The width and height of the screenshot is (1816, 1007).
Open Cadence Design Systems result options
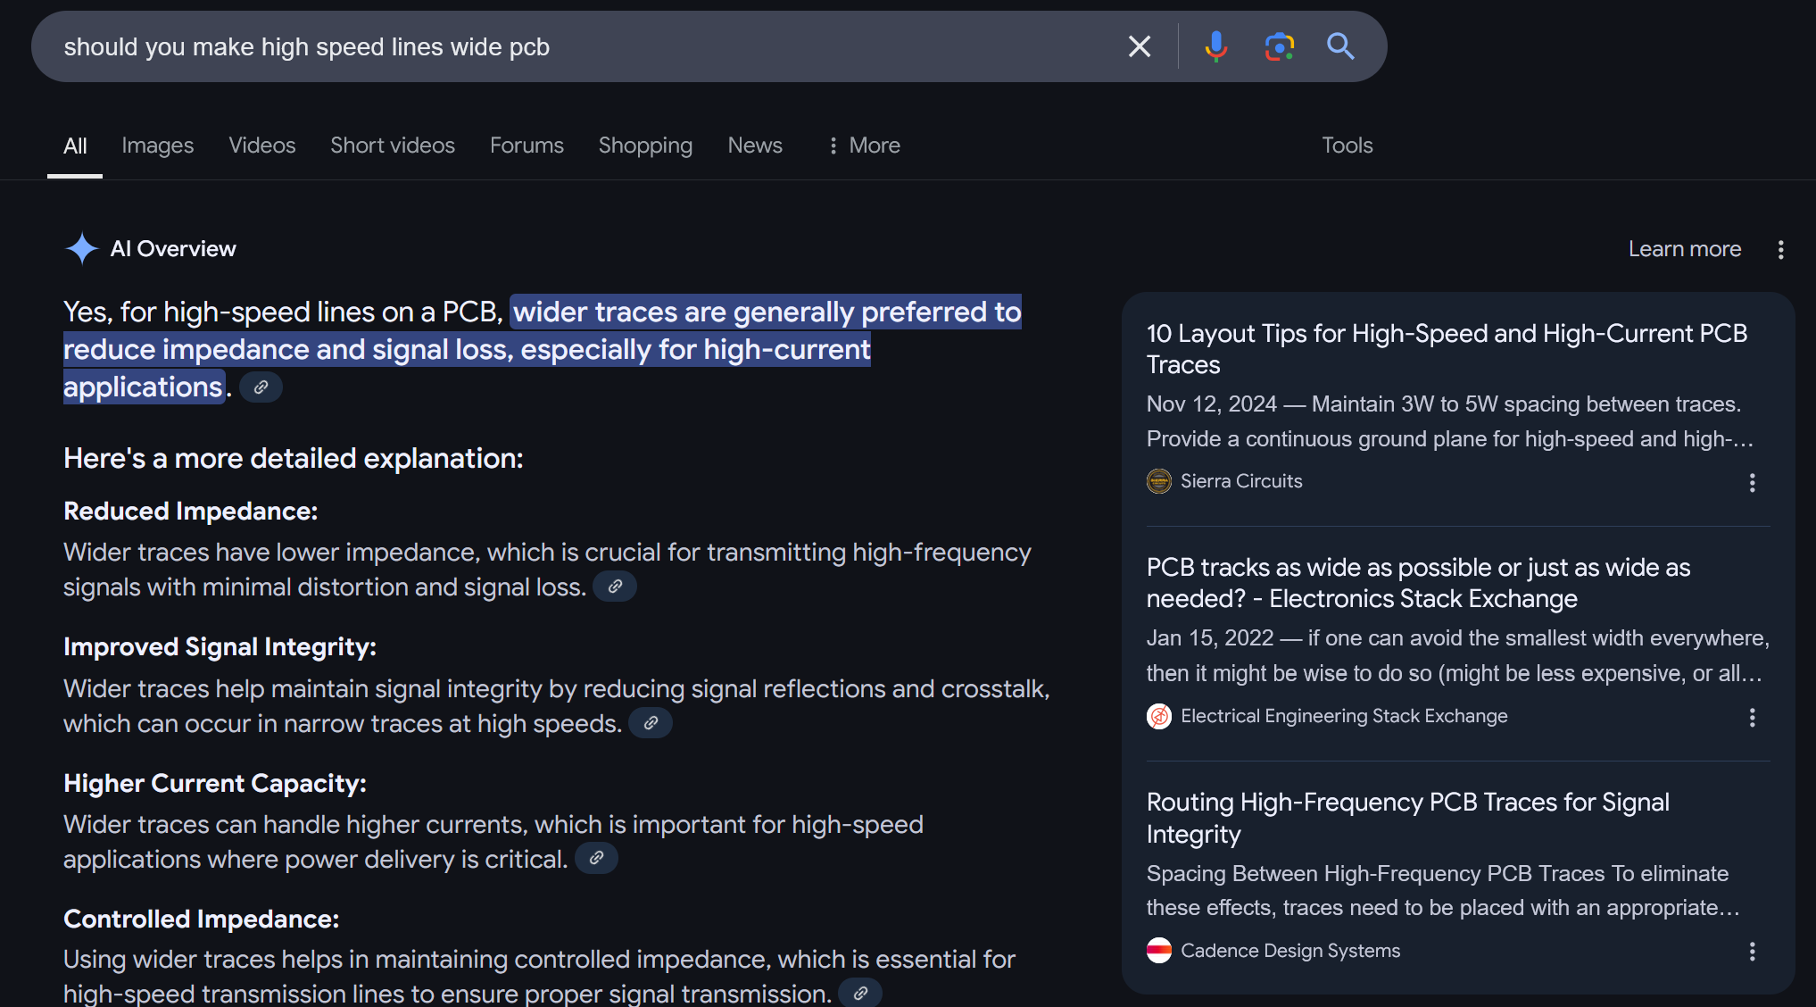pos(1752,952)
